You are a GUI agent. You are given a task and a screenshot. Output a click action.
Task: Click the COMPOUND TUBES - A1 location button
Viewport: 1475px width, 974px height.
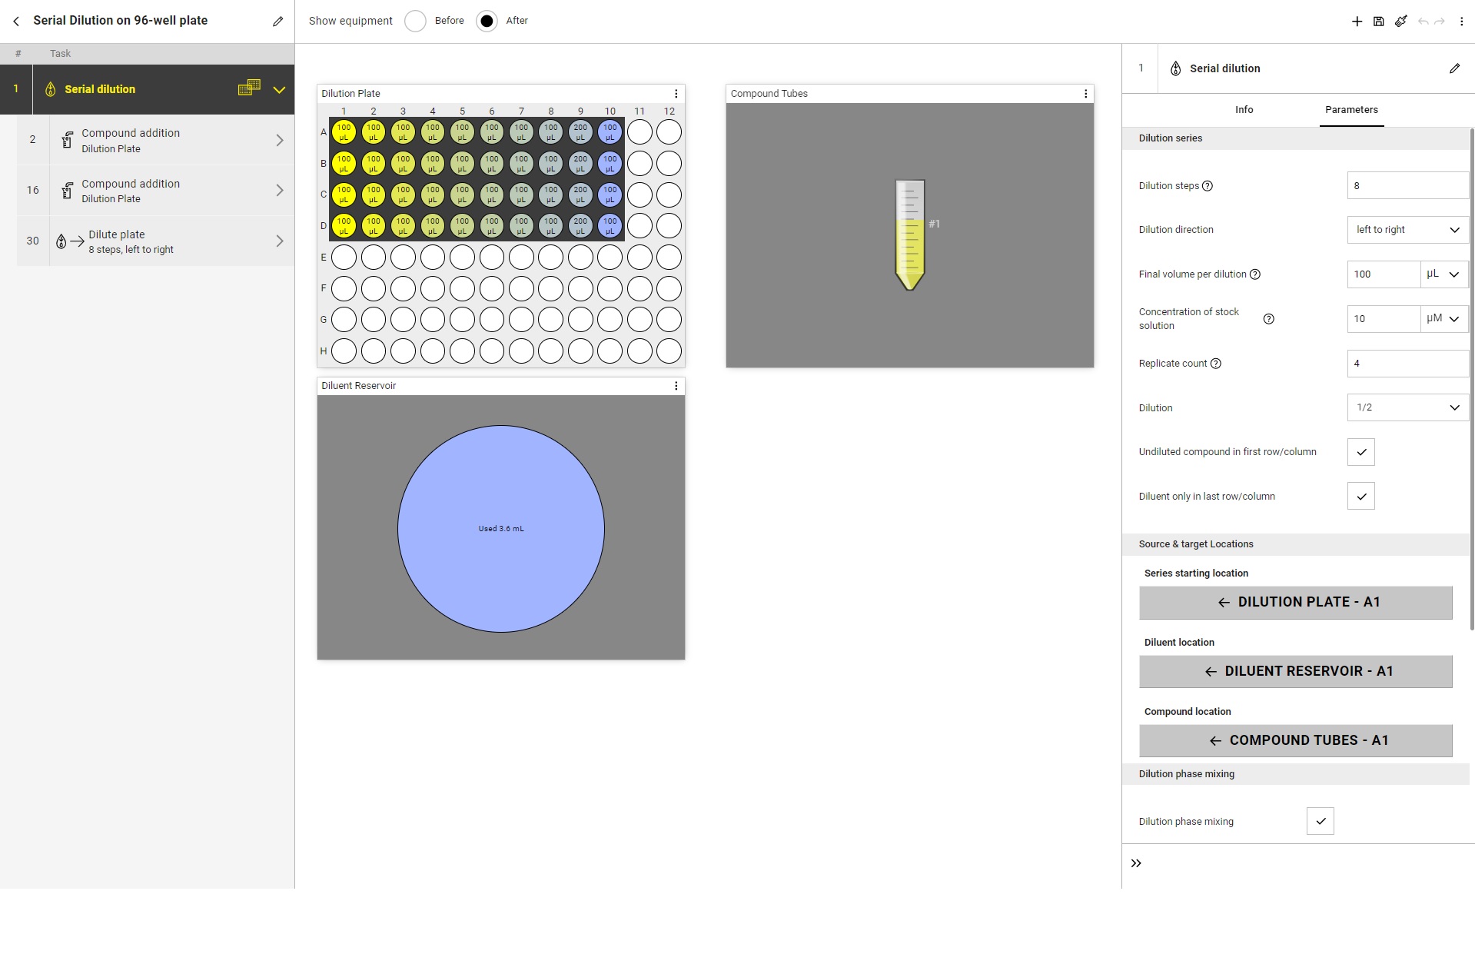pos(1295,740)
